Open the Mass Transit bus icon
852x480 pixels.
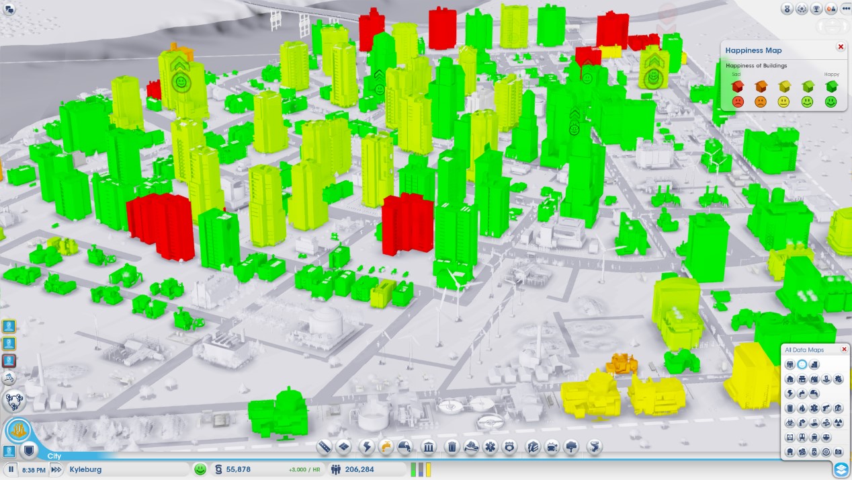click(x=552, y=446)
